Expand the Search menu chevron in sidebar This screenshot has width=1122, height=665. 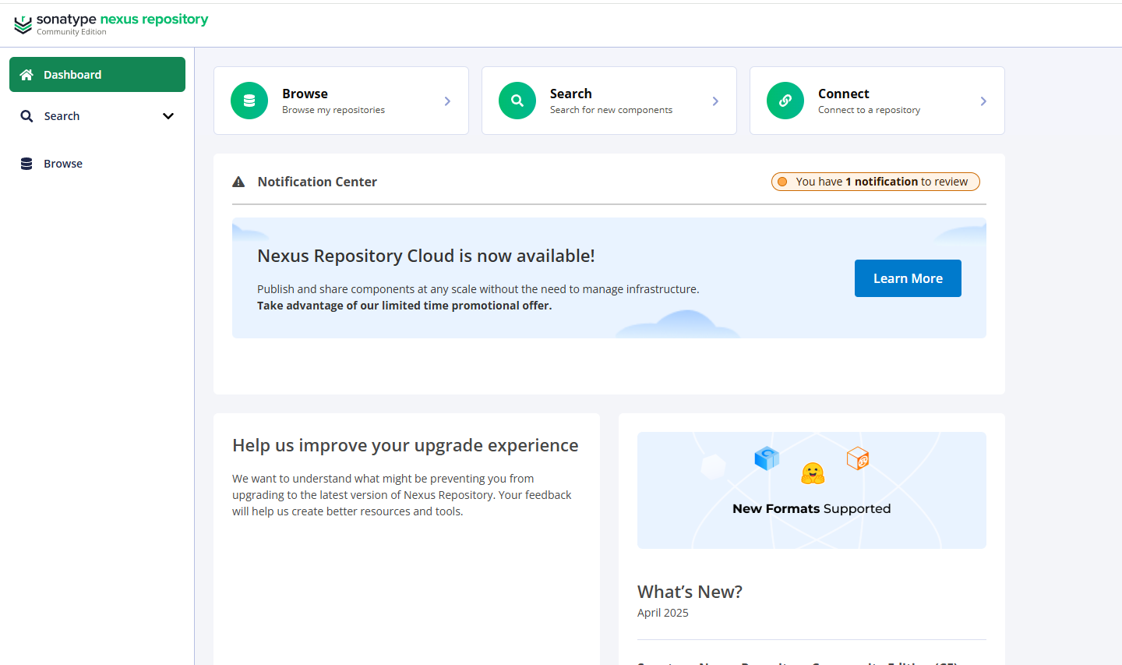[x=168, y=116]
